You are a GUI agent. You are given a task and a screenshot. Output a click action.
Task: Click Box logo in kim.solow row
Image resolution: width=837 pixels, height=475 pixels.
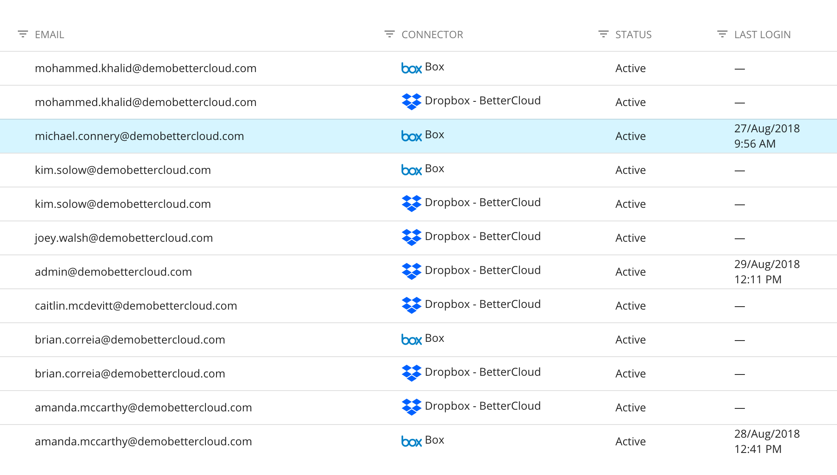click(411, 170)
